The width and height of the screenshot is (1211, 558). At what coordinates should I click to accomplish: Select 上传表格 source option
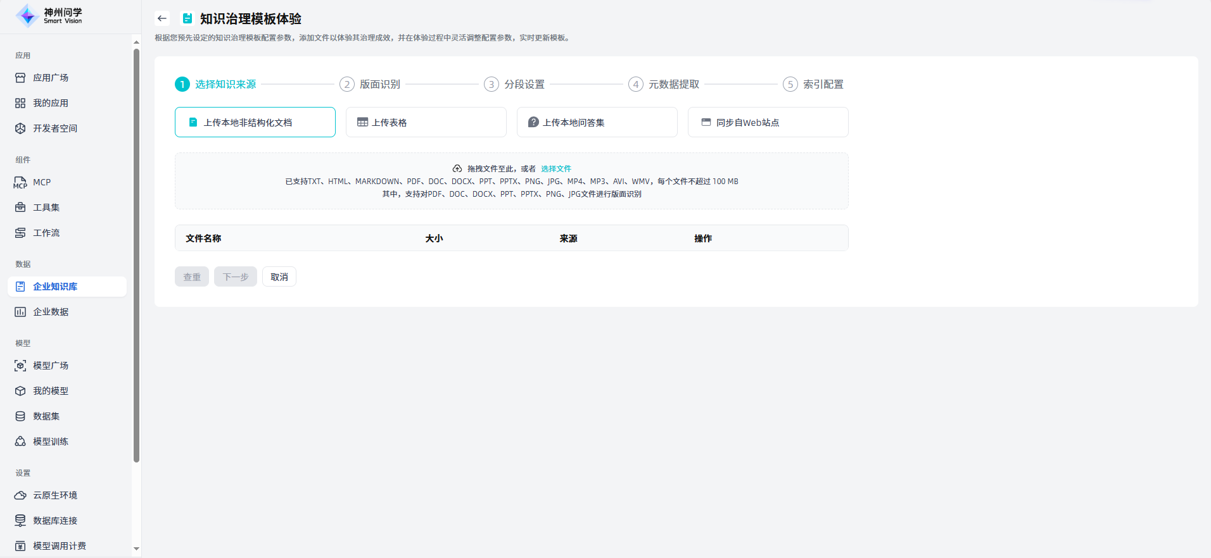pos(426,122)
